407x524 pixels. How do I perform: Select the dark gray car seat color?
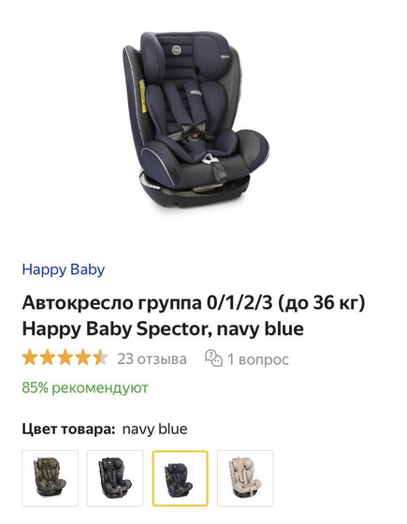tap(115, 478)
